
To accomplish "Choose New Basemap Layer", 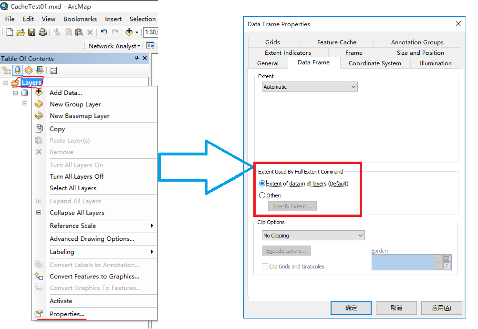I will click(x=94, y=116).
